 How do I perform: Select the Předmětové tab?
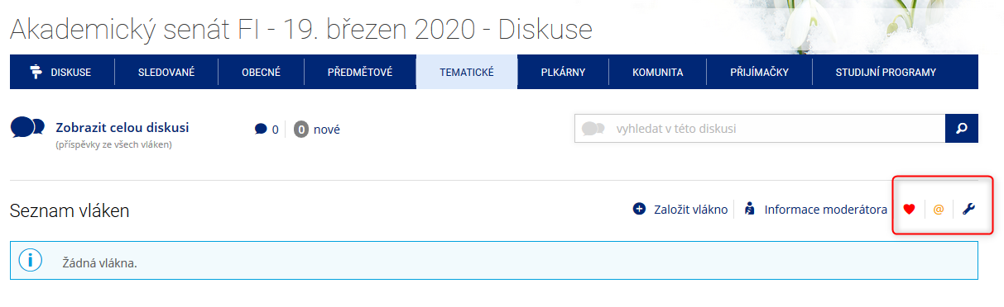(360, 72)
